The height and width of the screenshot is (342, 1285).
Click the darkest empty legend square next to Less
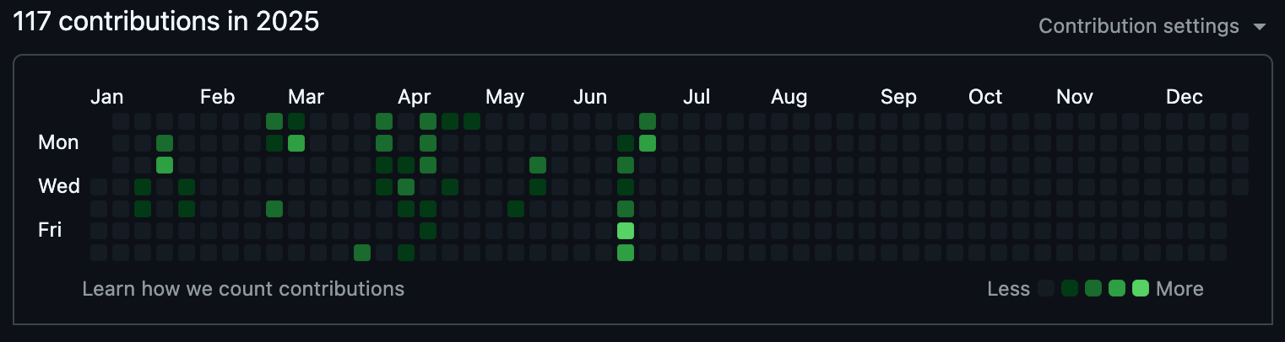1046,289
